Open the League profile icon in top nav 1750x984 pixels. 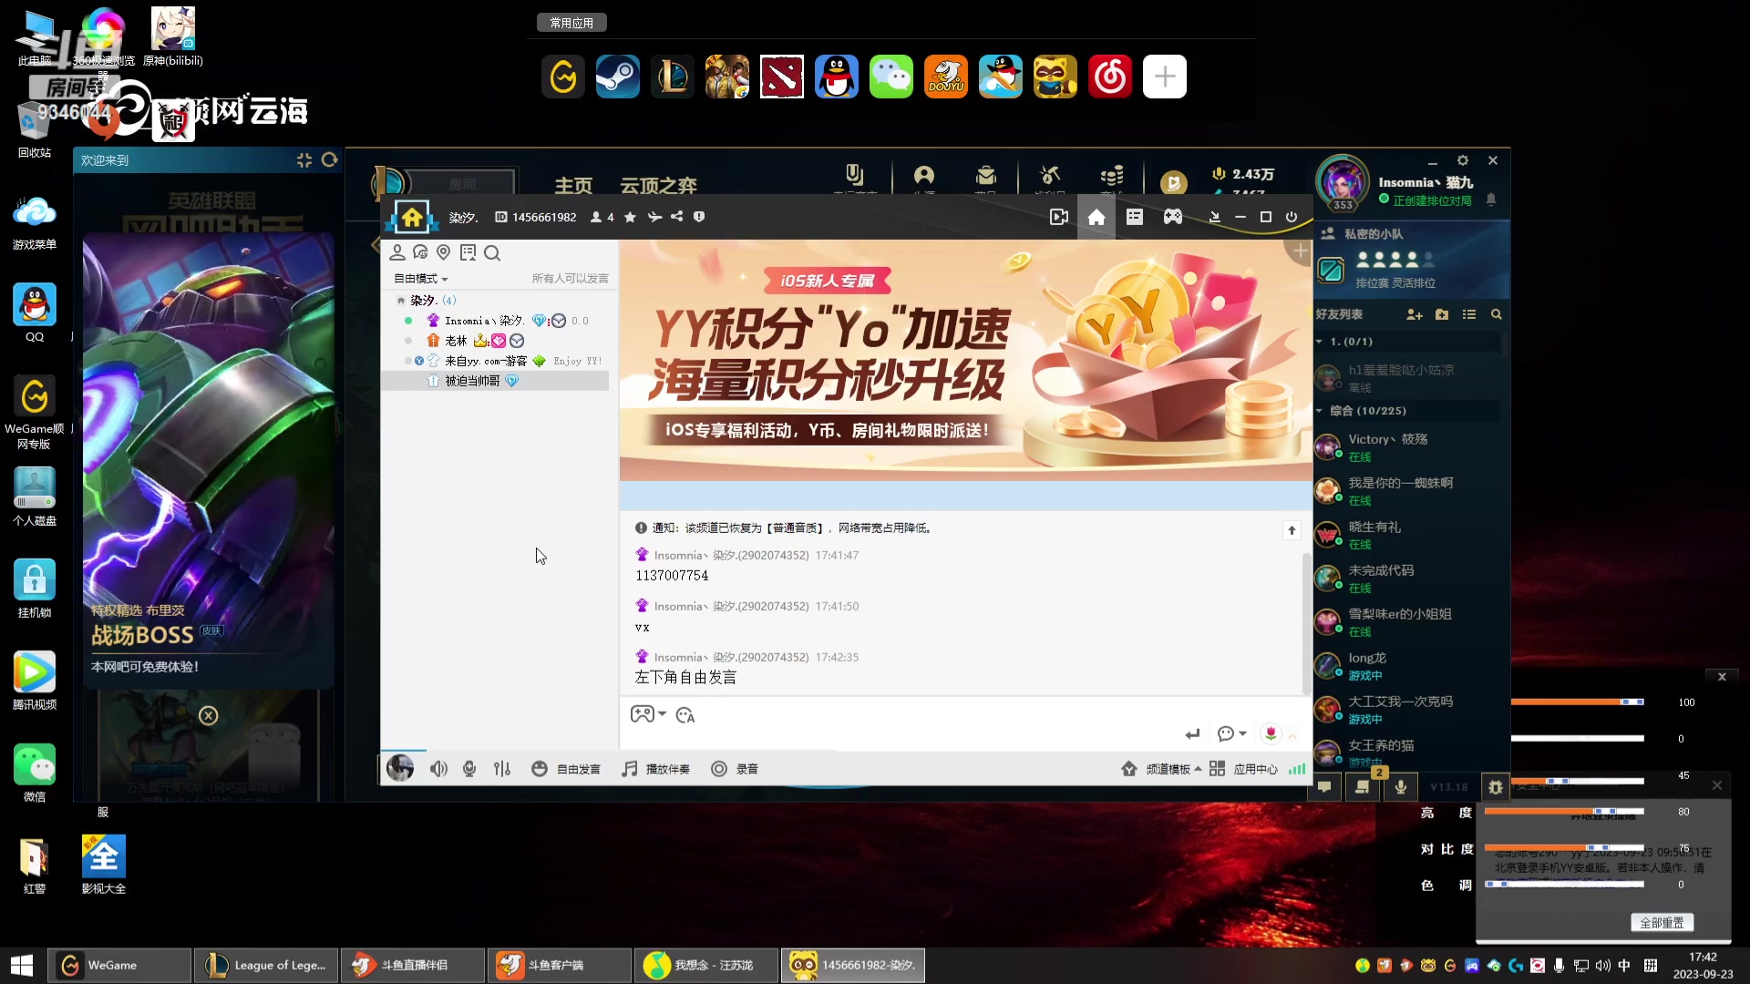(924, 175)
